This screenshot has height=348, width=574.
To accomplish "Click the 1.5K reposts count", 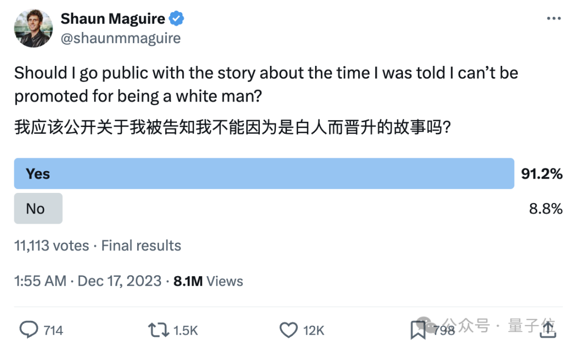I will (185, 330).
